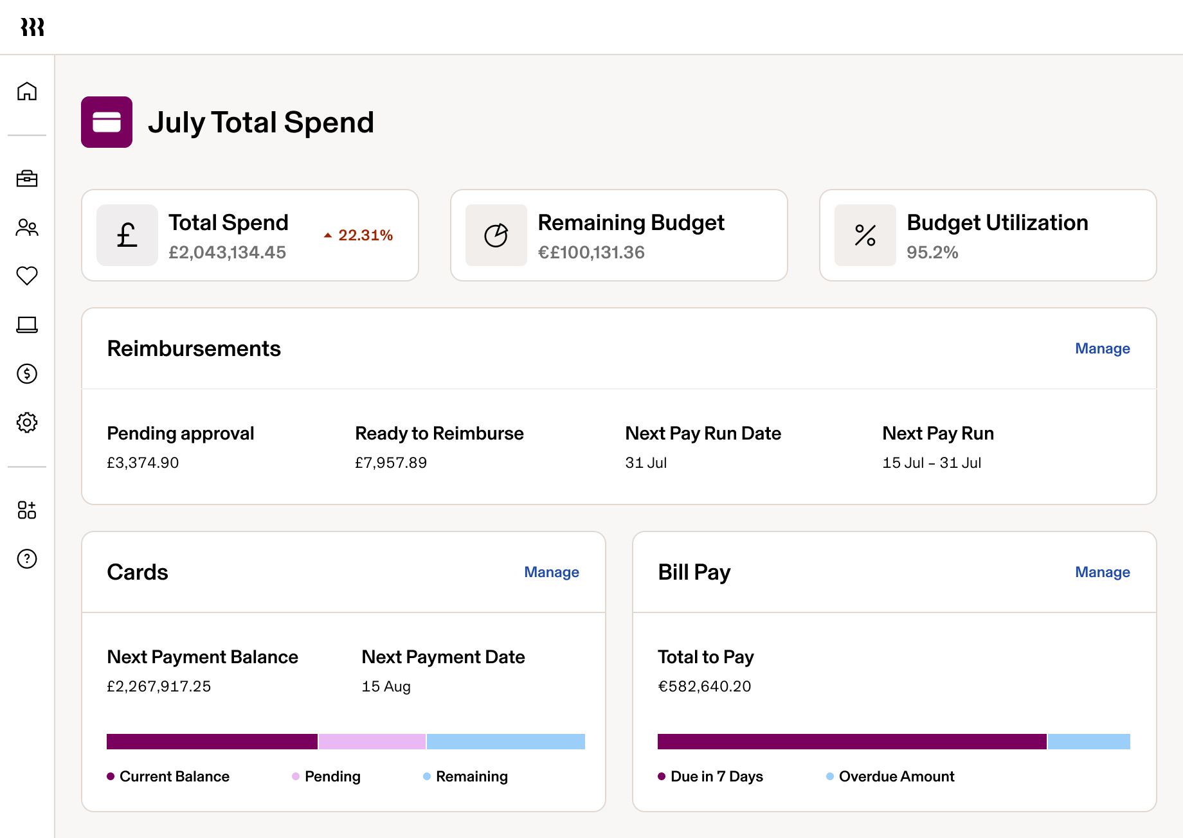Viewport: 1183px width, 838px height.
Task: Select the heart icon in the sidebar
Action: pyautogui.click(x=27, y=277)
